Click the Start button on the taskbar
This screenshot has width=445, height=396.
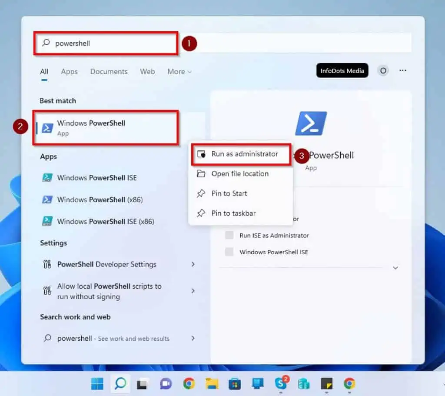[97, 383]
